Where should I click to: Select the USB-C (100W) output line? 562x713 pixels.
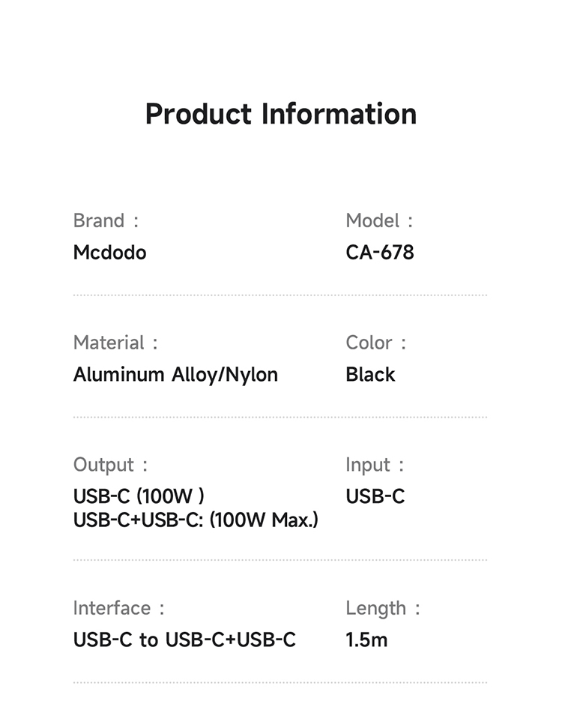click(139, 496)
